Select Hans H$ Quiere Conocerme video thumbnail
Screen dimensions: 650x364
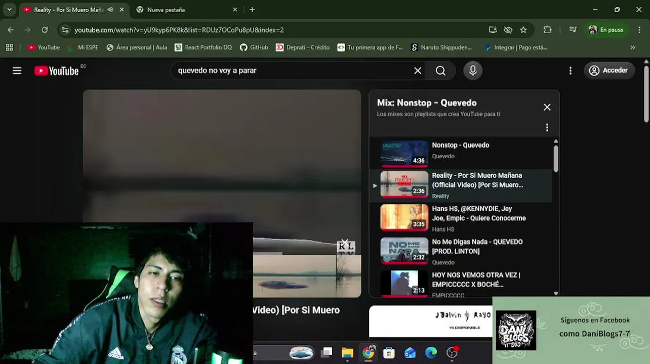point(404,217)
